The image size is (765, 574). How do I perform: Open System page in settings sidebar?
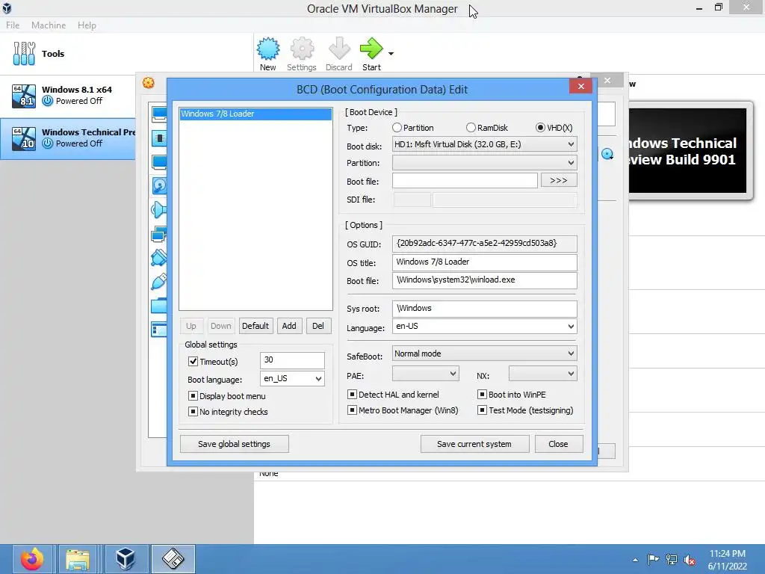click(159, 138)
